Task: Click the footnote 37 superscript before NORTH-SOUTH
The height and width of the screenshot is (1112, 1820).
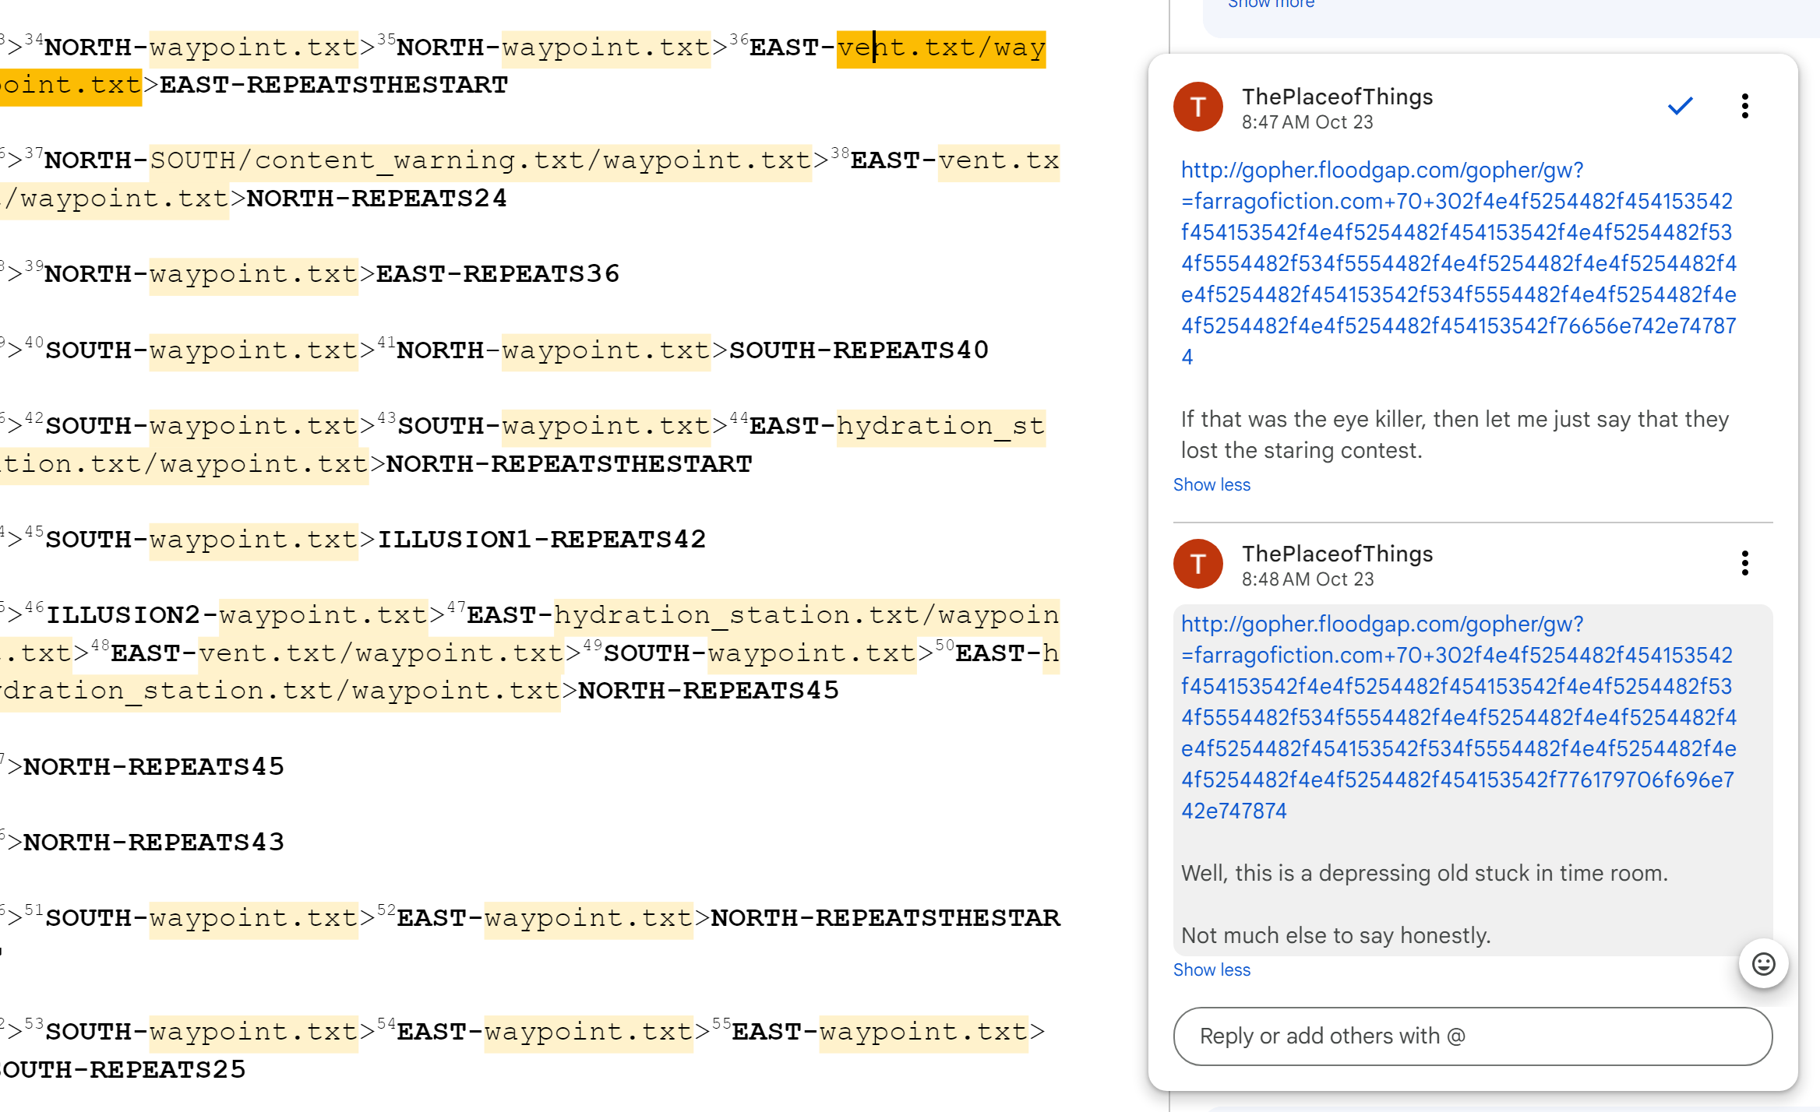Action: [x=34, y=153]
